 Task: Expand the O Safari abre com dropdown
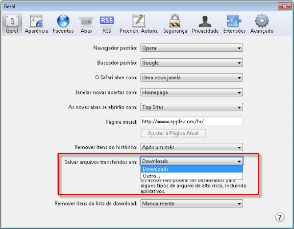pyautogui.click(x=192, y=77)
